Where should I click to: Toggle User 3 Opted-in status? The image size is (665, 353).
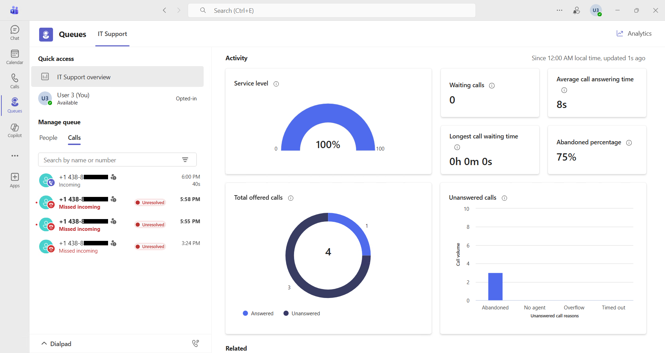[186, 99]
